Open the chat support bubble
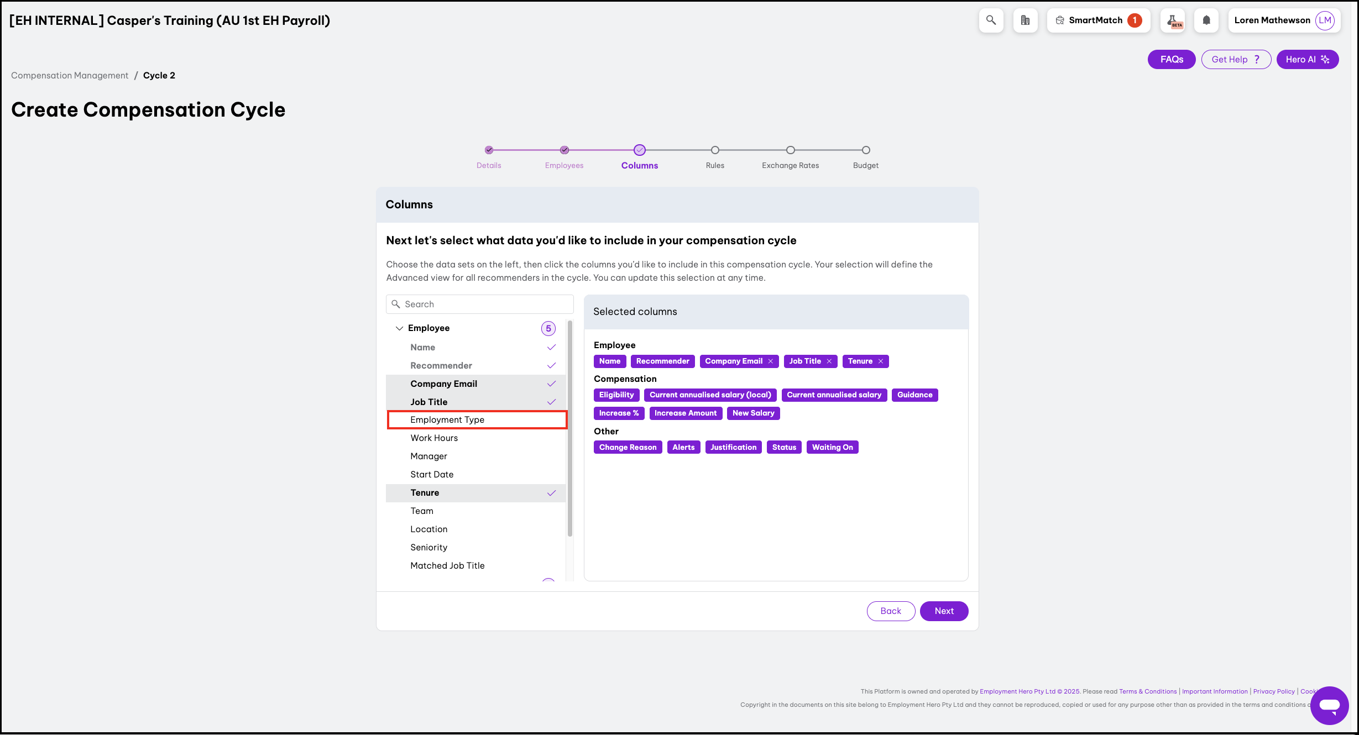Viewport: 1359px width, 735px height. tap(1329, 705)
